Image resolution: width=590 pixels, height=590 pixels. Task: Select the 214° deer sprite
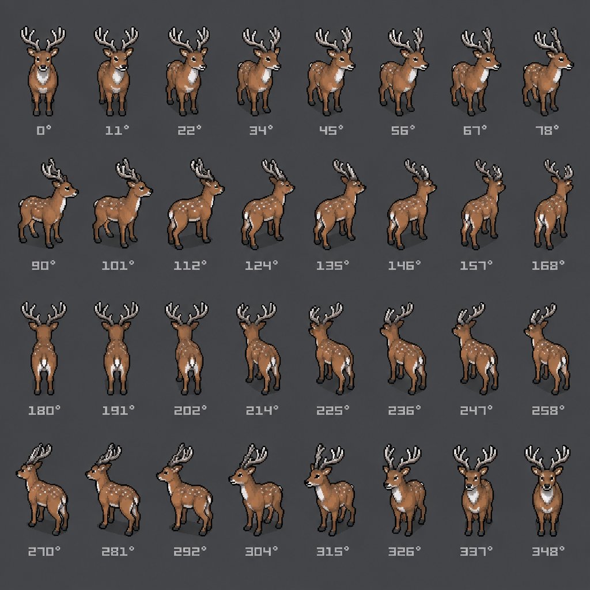(x=259, y=349)
